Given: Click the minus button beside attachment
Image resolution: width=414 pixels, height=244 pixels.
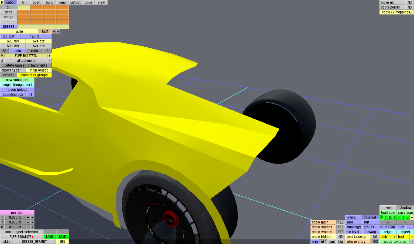Looking at the screenshot, I should 50,61.
